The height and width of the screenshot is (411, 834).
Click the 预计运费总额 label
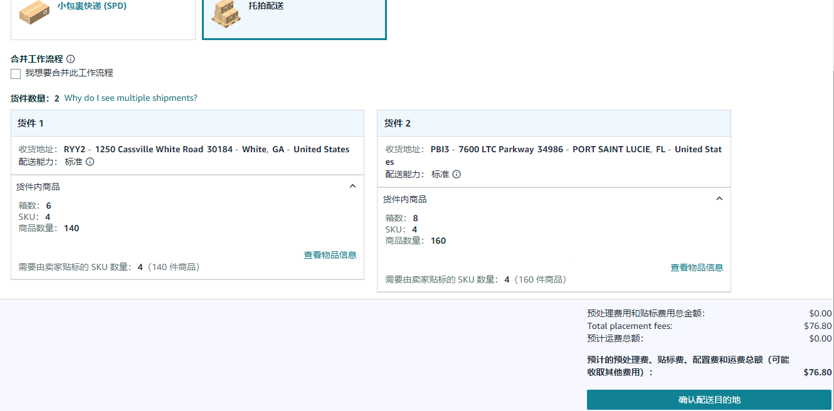tap(615, 338)
